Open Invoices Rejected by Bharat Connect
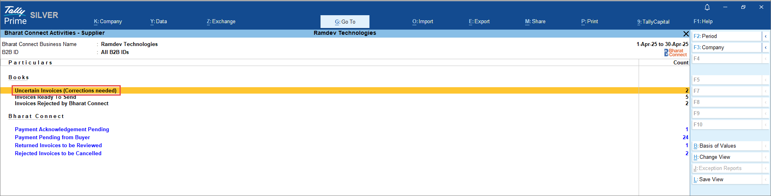Viewport: 771px width, 196px height. click(61, 104)
